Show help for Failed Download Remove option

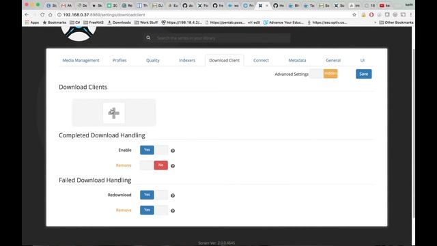(x=173, y=211)
